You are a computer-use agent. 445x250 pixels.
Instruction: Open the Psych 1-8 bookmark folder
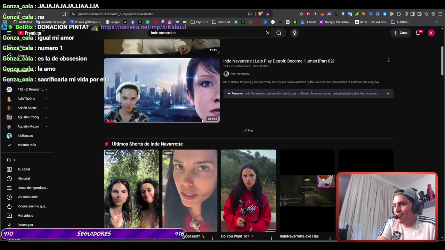(x=200, y=22)
